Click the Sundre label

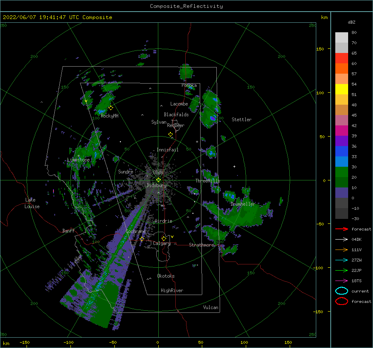(x=126, y=171)
